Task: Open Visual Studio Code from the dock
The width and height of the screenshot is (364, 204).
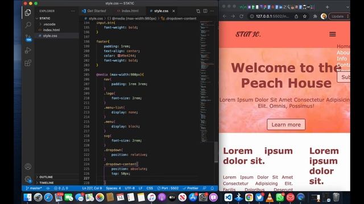Action: pyautogui.click(x=228, y=197)
